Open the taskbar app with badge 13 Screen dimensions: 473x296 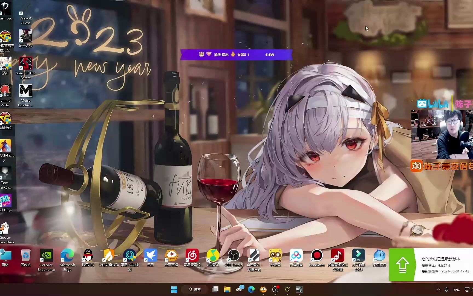pyautogui.click(x=240, y=289)
